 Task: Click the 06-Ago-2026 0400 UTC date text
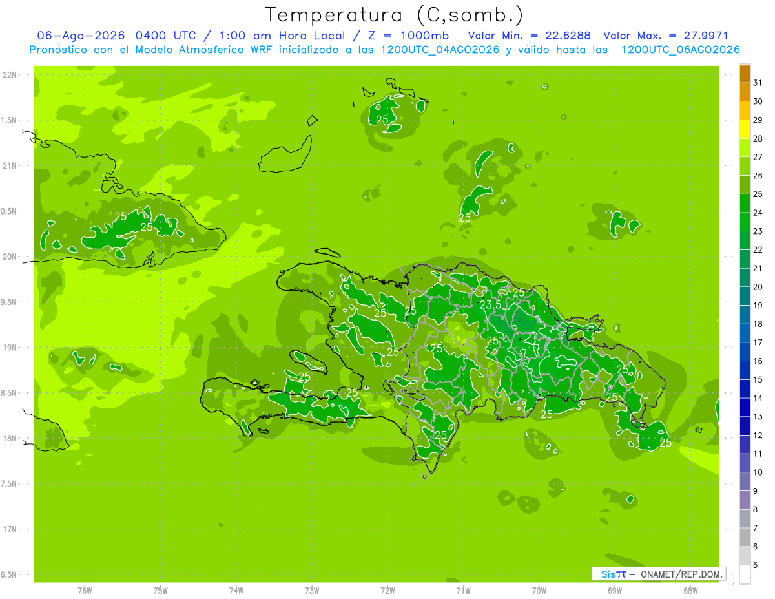116,36
